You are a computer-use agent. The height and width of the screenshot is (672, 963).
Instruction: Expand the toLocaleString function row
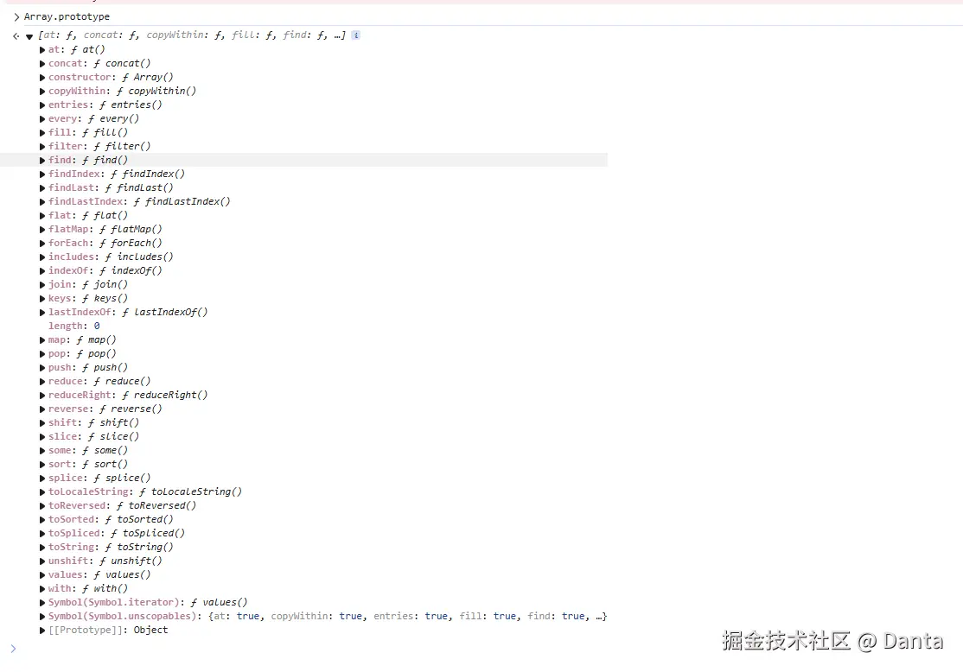pos(42,492)
